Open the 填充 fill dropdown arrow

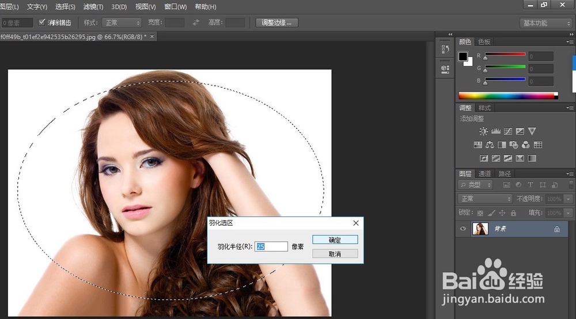(569, 213)
